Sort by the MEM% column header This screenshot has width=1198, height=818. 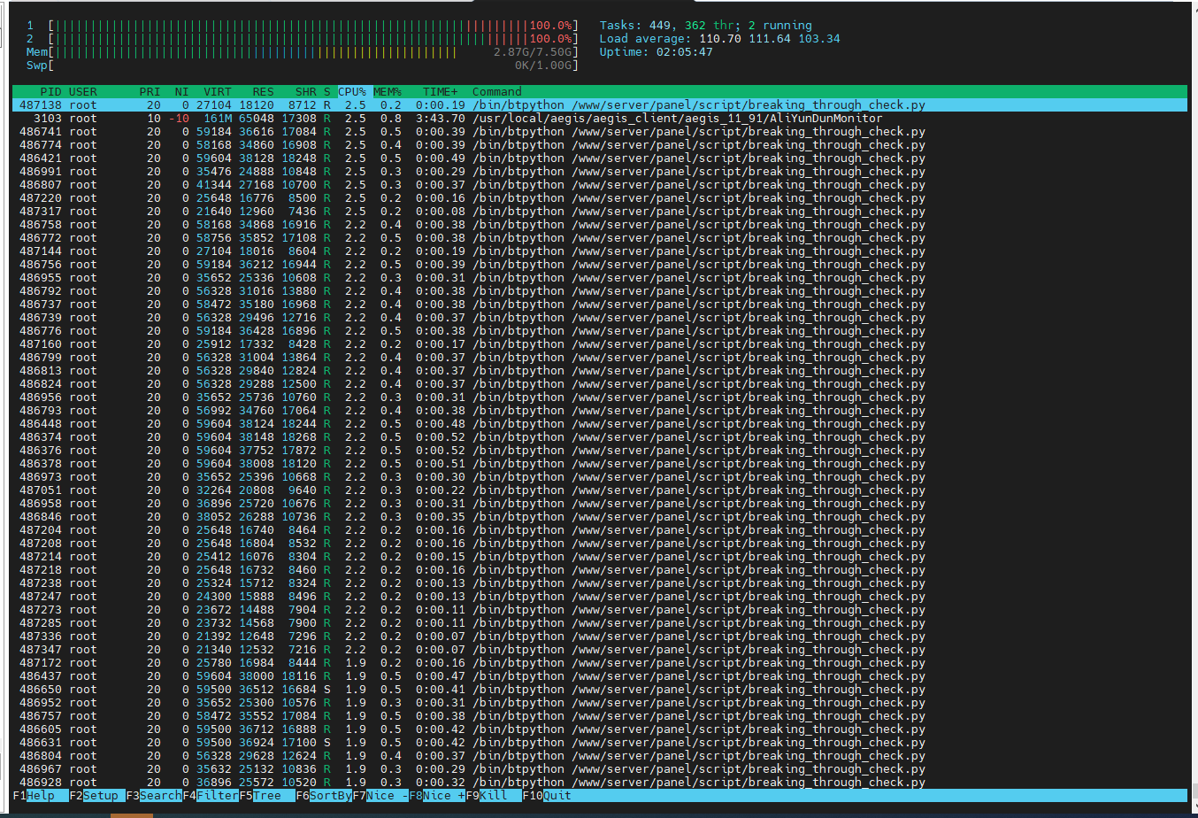click(x=387, y=91)
